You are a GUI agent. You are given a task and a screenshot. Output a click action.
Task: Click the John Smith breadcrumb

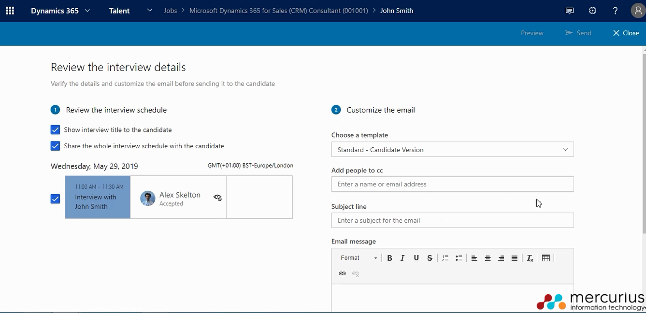(397, 11)
